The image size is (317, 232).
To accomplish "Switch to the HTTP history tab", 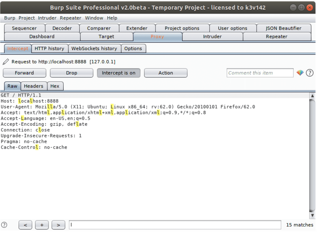I will tap(50, 49).
